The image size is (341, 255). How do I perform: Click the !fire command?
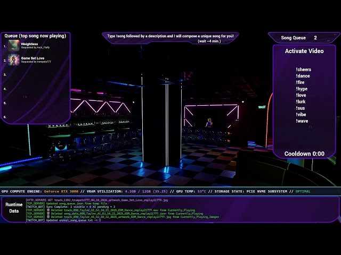coord(300,82)
